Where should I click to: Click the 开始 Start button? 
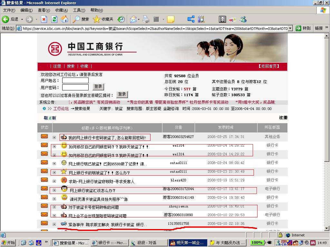8,243
